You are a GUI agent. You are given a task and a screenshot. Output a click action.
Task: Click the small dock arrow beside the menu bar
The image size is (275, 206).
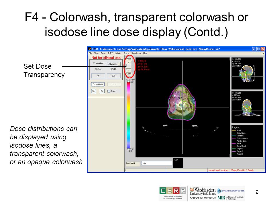tap(264, 53)
